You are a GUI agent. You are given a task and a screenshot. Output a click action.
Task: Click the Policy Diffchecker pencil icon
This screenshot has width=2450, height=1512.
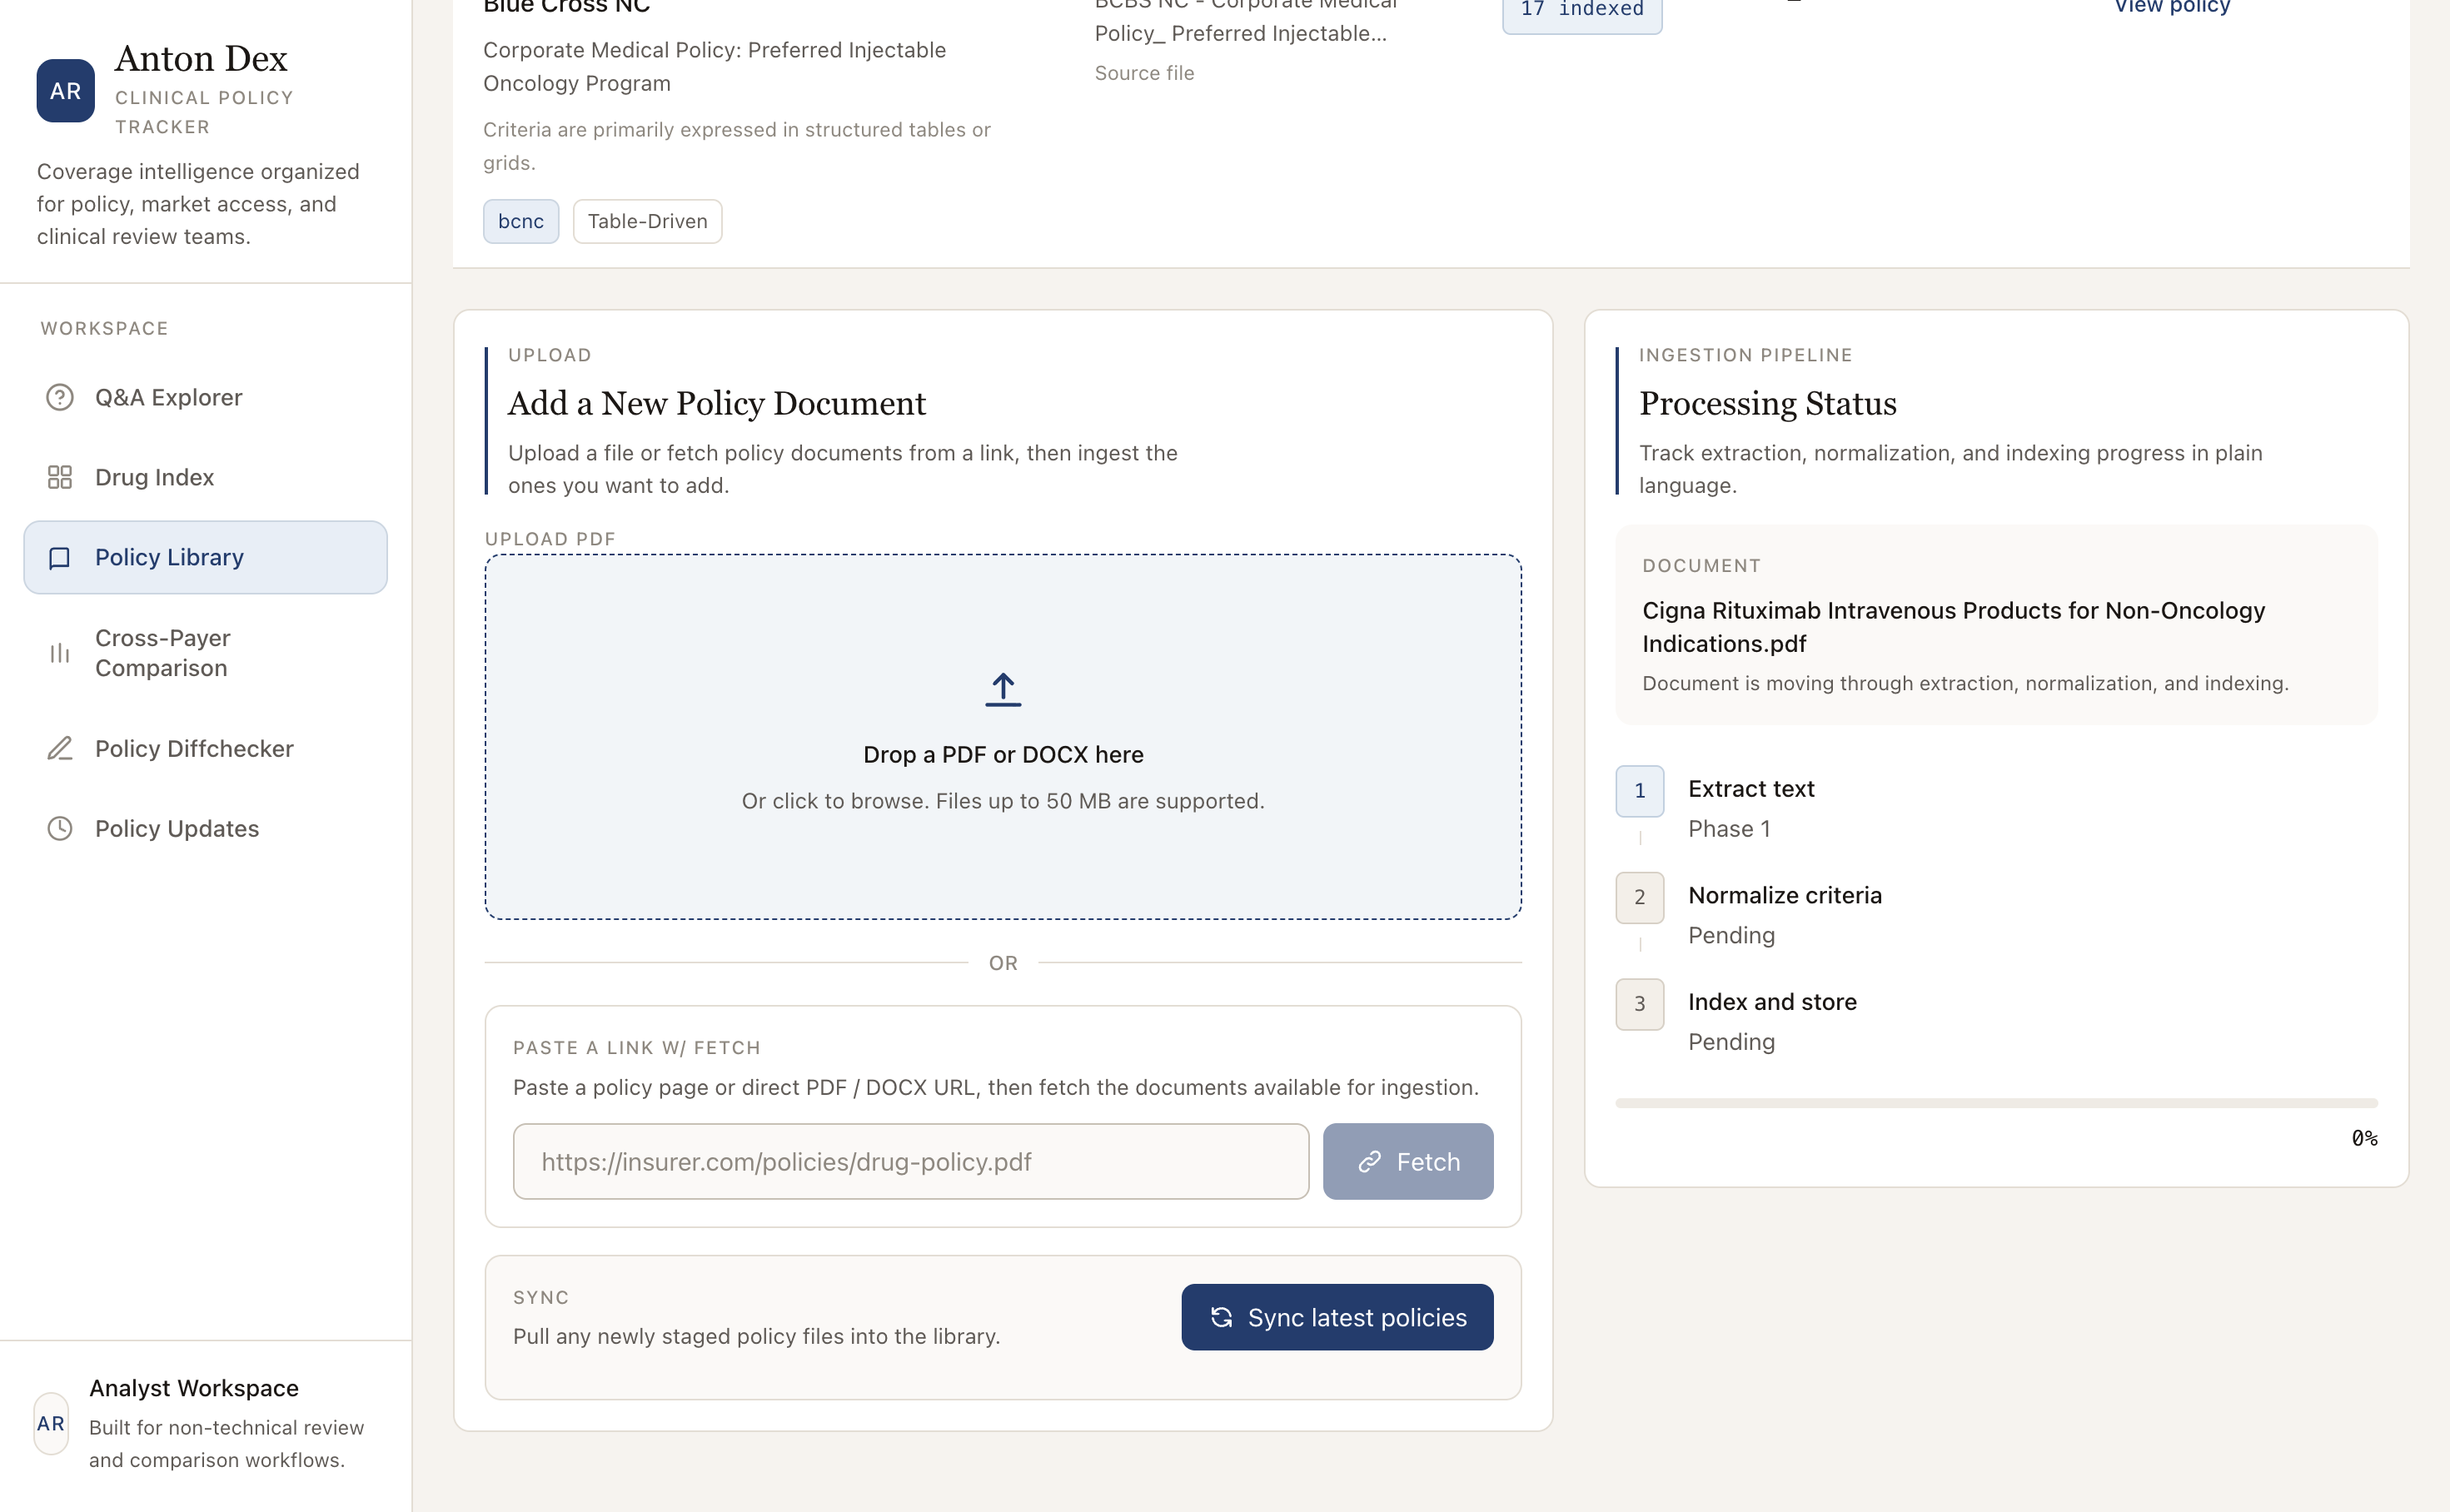click(60, 748)
